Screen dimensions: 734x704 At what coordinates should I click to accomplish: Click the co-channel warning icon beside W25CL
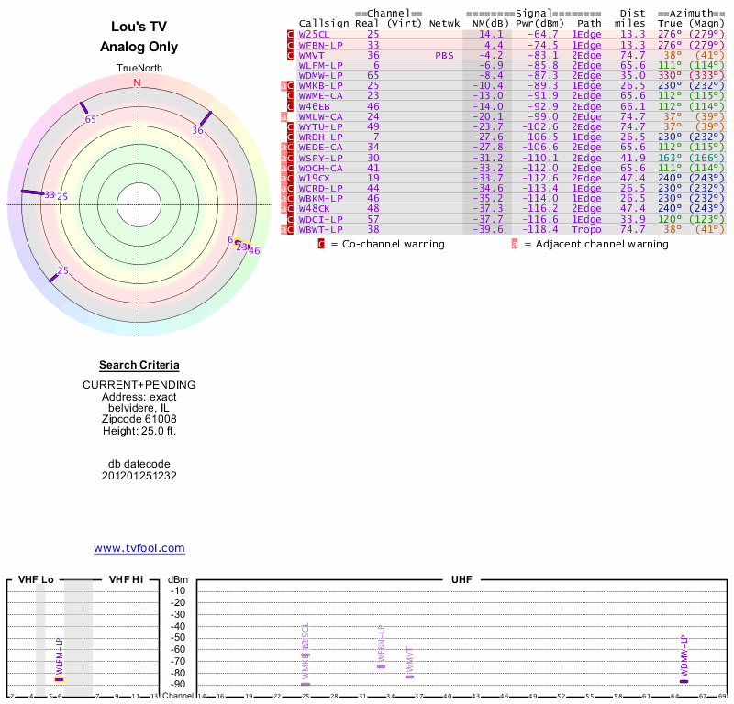[x=291, y=34]
